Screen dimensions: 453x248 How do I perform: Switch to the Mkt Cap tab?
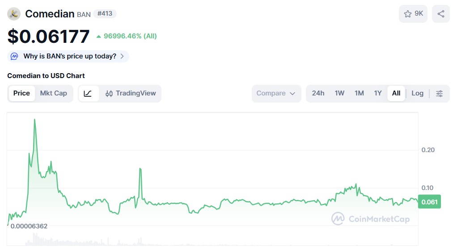click(x=54, y=93)
